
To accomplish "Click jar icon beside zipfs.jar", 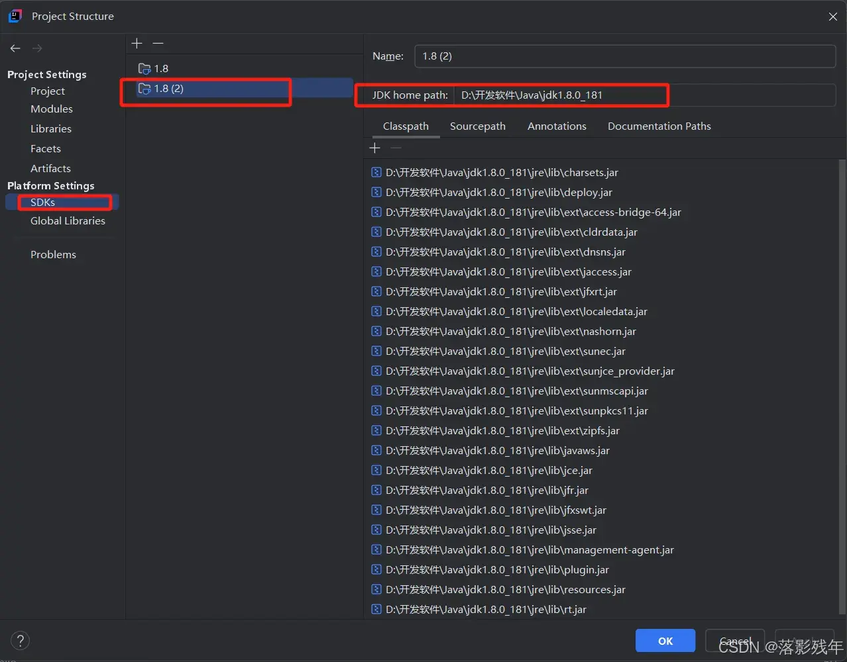I will pos(376,431).
